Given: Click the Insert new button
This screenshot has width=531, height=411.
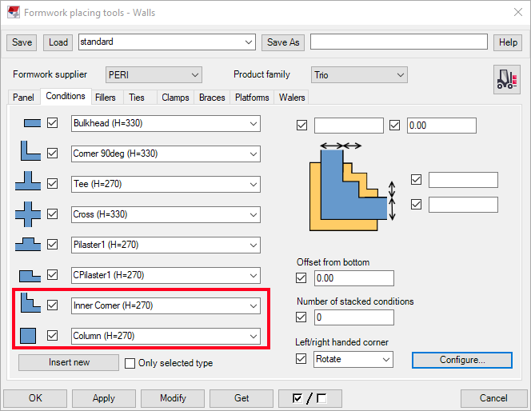Looking at the screenshot, I should click(69, 362).
